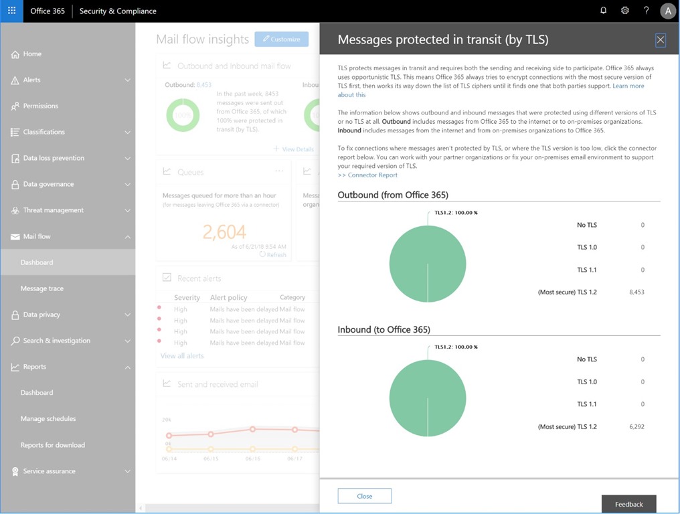Click the Permissions people icon
This screenshot has height=514, width=680.
[15, 106]
